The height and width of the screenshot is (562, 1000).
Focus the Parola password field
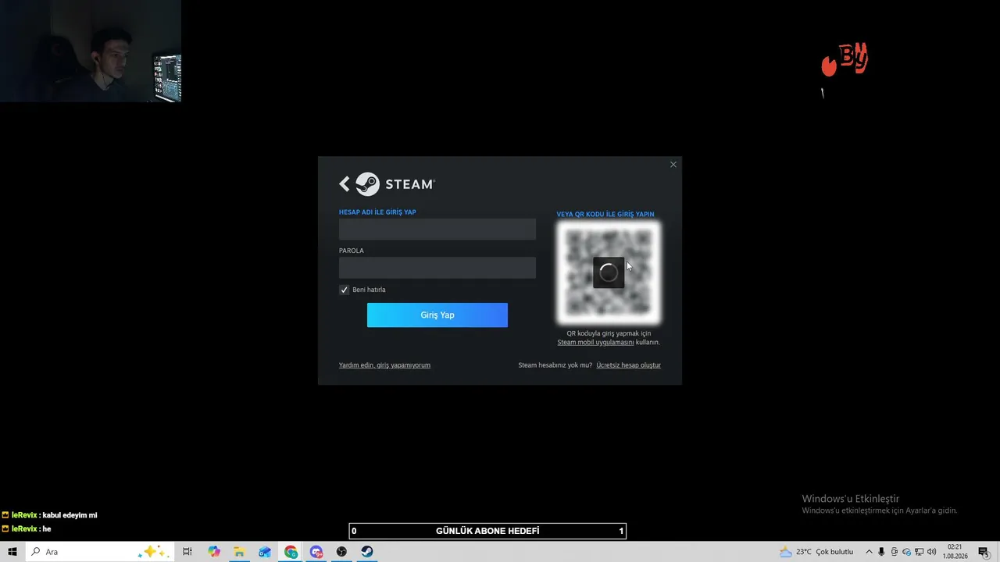click(437, 268)
